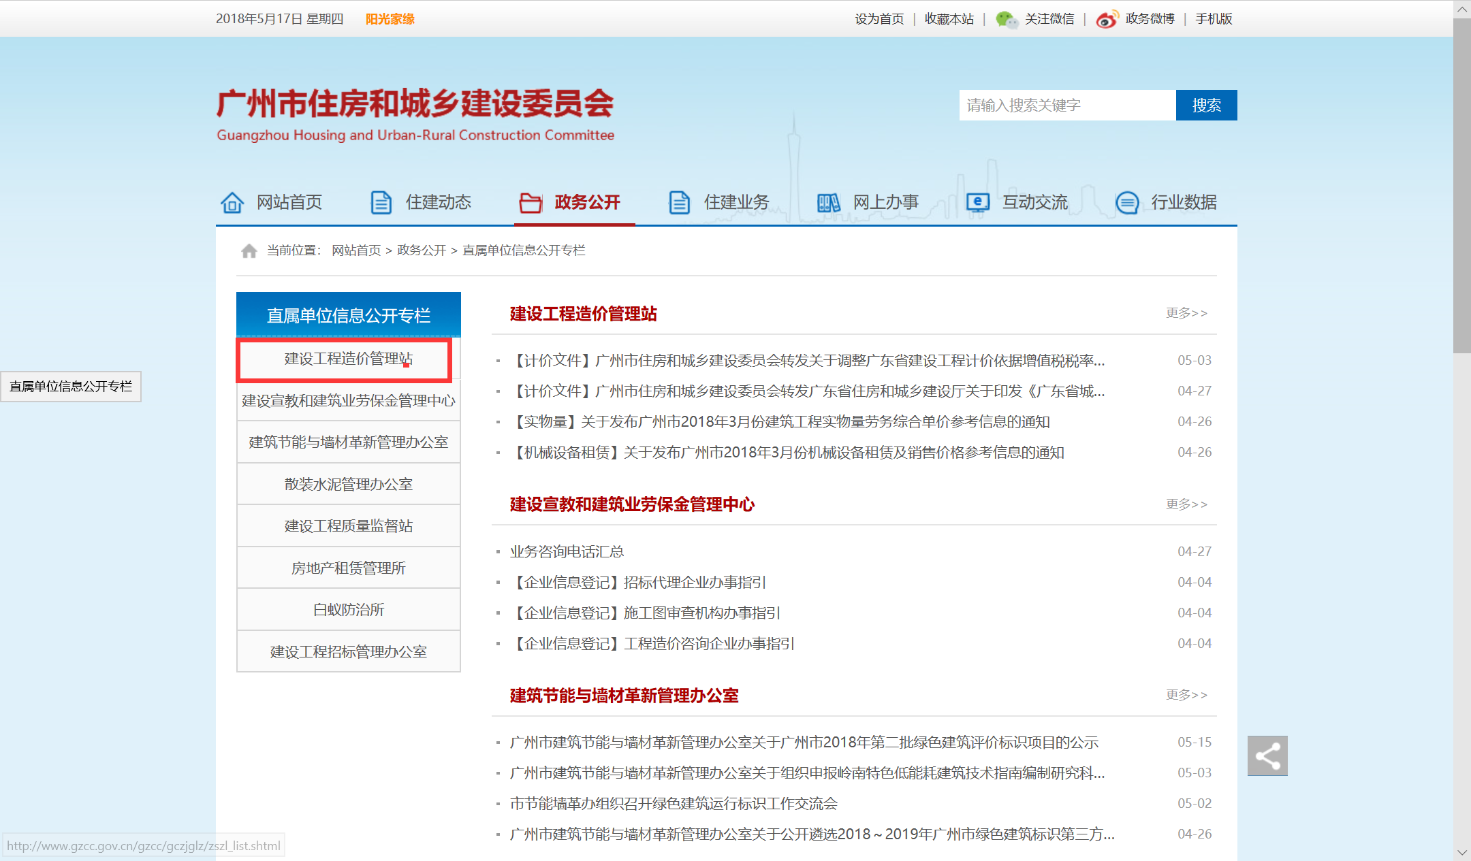1471x861 pixels.
Task: Select 建筑节能与墙材革新管理办公室 in the sidebar
Action: (x=349, y=442)
